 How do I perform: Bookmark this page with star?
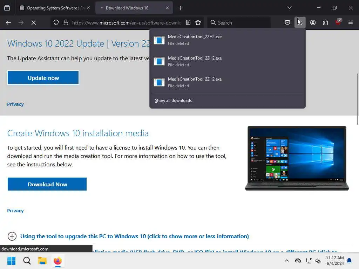coord(198,22)
